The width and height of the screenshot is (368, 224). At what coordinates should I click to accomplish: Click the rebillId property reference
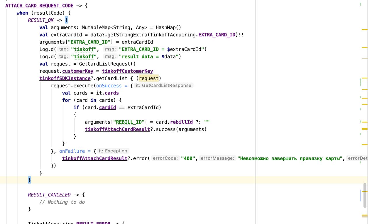click(181, 122)
